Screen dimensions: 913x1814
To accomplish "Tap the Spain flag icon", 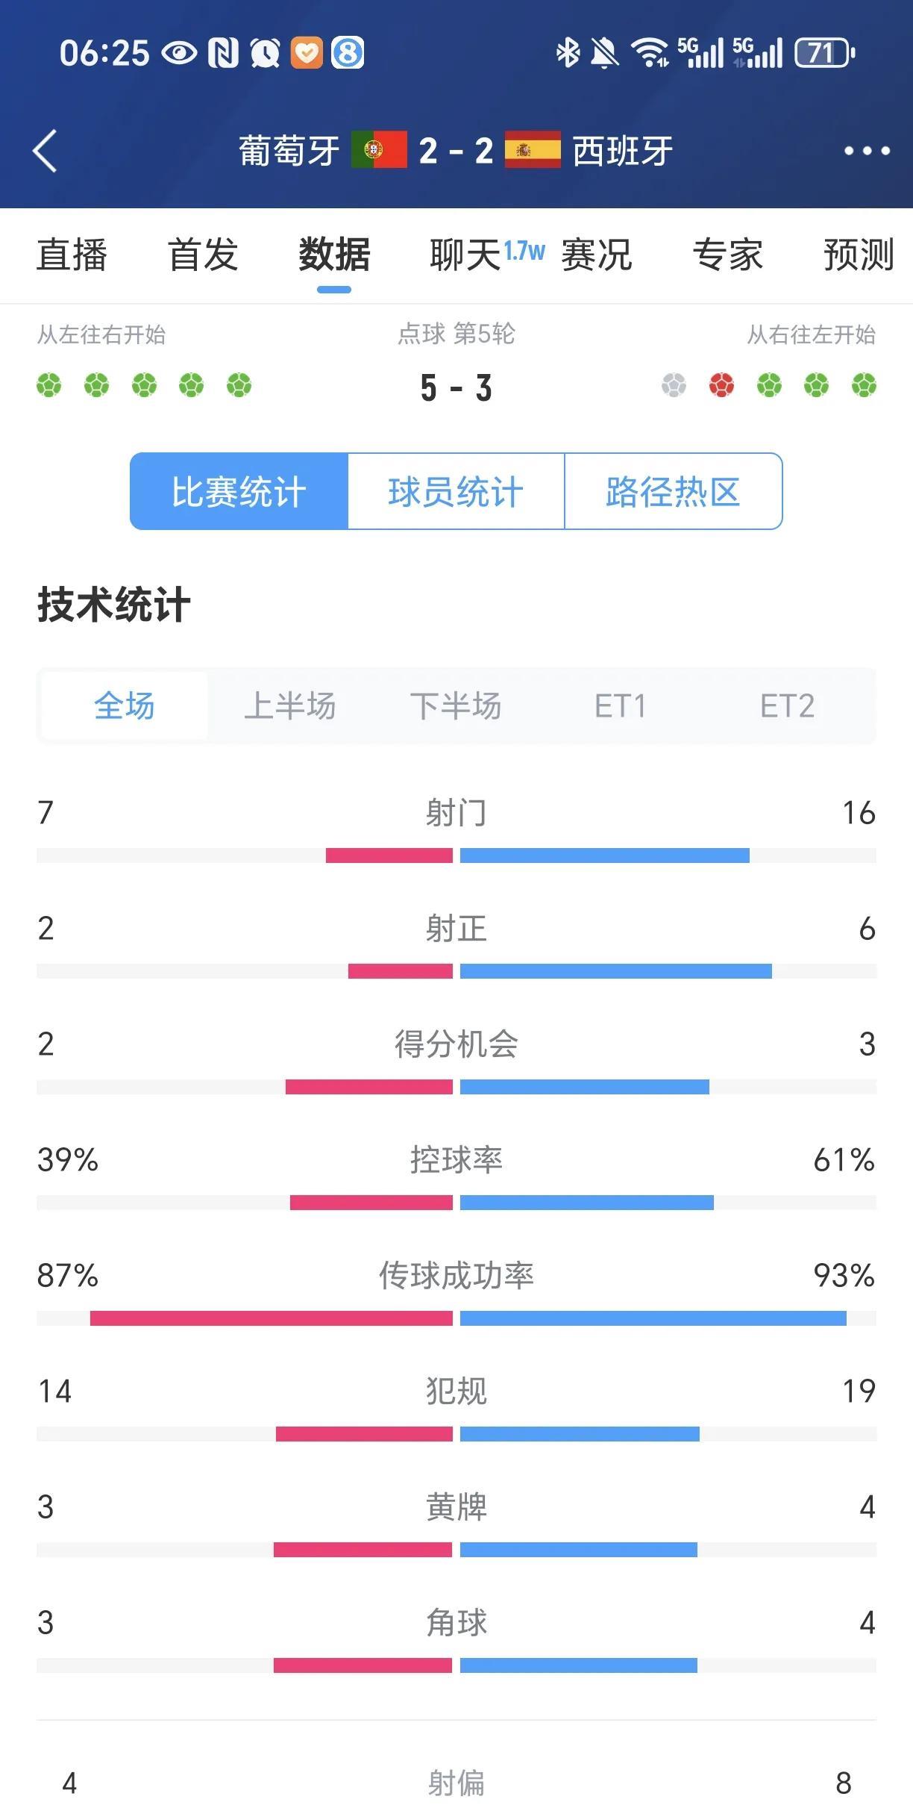I will (533, 150).
